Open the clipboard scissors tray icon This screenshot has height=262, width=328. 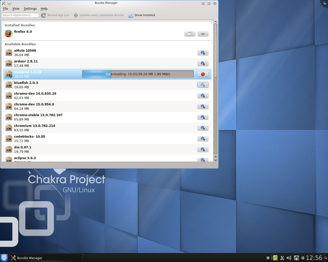282,258
